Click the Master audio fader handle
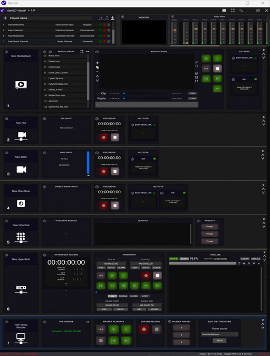This screenshot has height=356, width=270. (x=175, y=30)
